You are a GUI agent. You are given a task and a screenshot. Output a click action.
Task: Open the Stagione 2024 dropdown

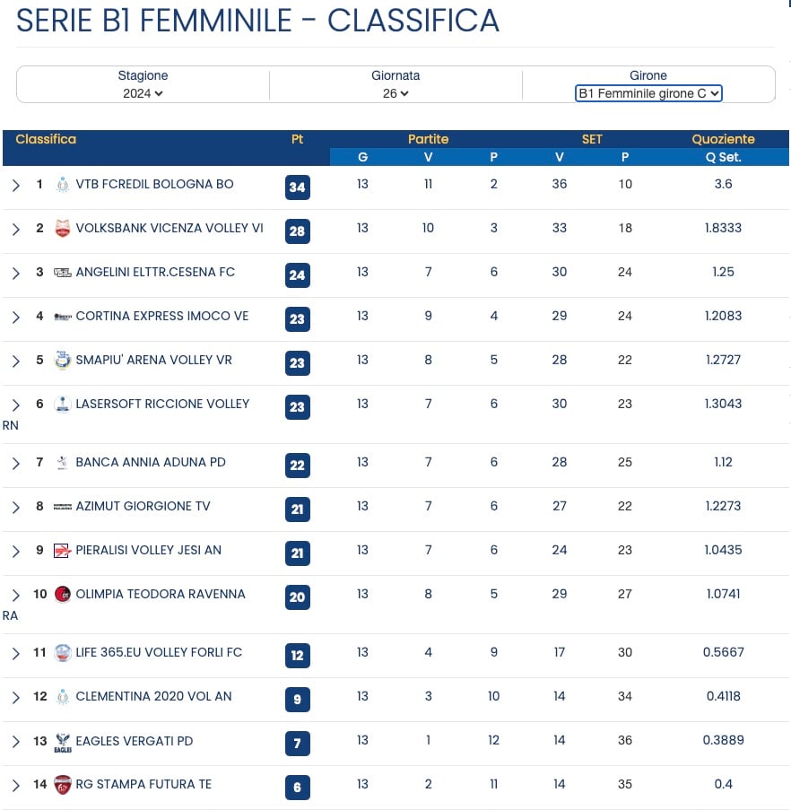coord(143,93)
